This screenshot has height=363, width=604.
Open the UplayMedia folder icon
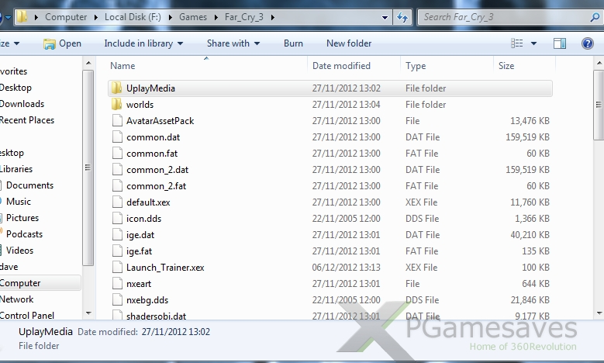click(117, 88)
